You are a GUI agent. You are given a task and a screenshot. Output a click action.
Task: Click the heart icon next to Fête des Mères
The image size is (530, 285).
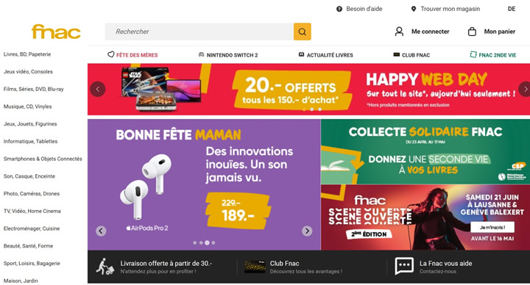click(x=111, y=54)
